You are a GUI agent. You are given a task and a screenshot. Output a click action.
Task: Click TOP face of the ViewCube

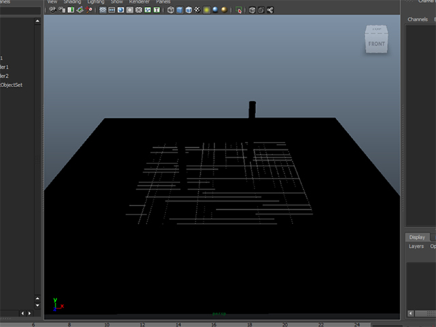(377, 29)
